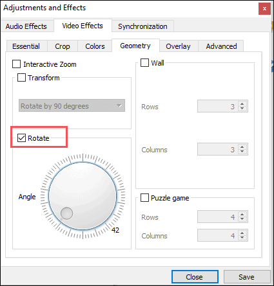Enable the Wall checkbox

[x=144, y=62]
